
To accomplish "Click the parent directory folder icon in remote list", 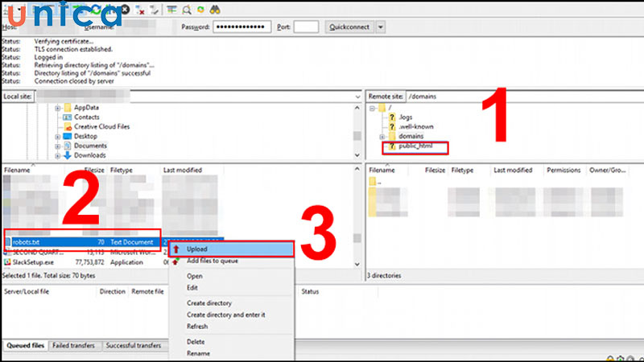I will click(x=373, y=182).
